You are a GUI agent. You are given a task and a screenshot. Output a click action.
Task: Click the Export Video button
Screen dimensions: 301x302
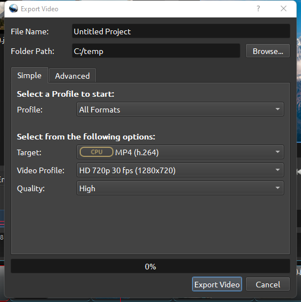[x=217, y=284]
